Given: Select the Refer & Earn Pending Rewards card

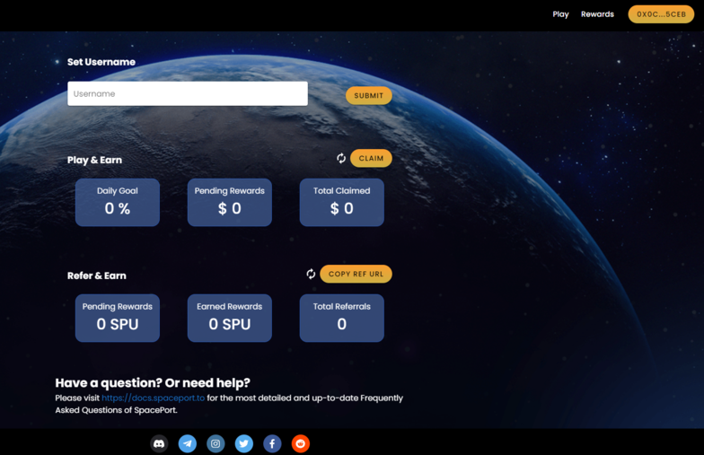Looking at the screenshot, I should tap(118, 318).
